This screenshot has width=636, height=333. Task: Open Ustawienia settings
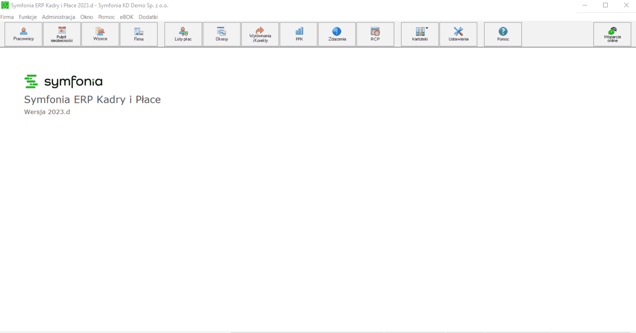[x=458, y=34]
